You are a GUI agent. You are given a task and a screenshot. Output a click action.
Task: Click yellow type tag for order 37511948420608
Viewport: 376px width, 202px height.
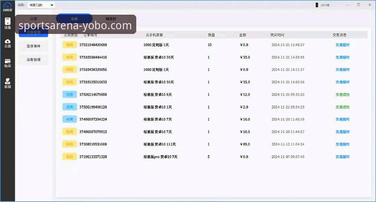(x=69, y=45)
